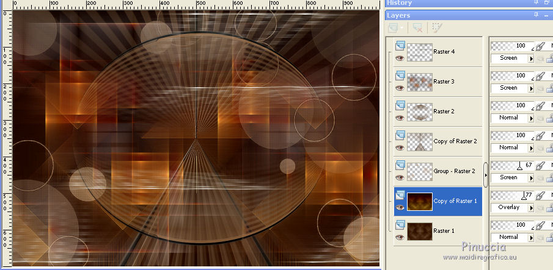Open Screen blend dropdown for Group - Raster 2
The height and width of the screenshot is (270, 553).
point(531,178)
